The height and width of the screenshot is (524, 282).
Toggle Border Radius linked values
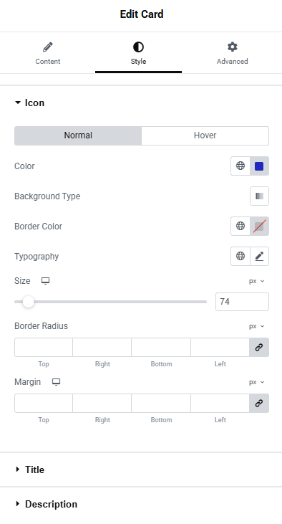pos(259,347)
